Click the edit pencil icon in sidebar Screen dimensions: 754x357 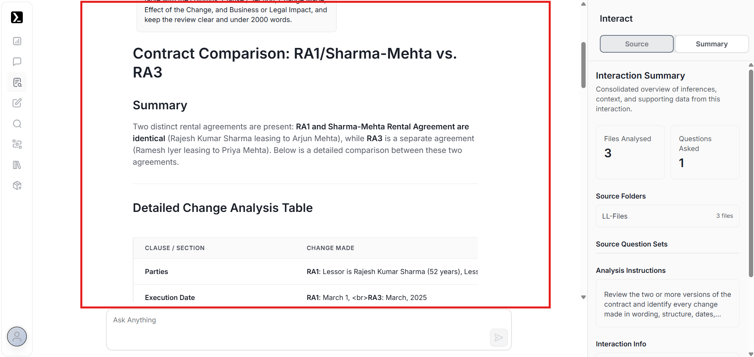click(17, 103)
